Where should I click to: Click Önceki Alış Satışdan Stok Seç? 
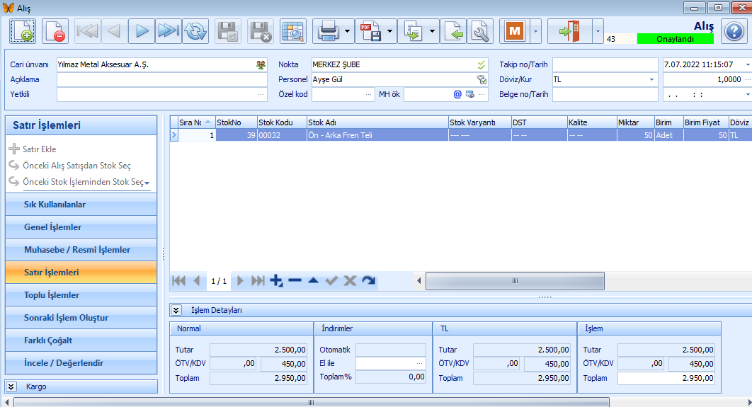coord(76,166)
